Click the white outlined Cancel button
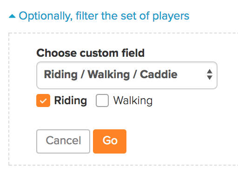 63,141
